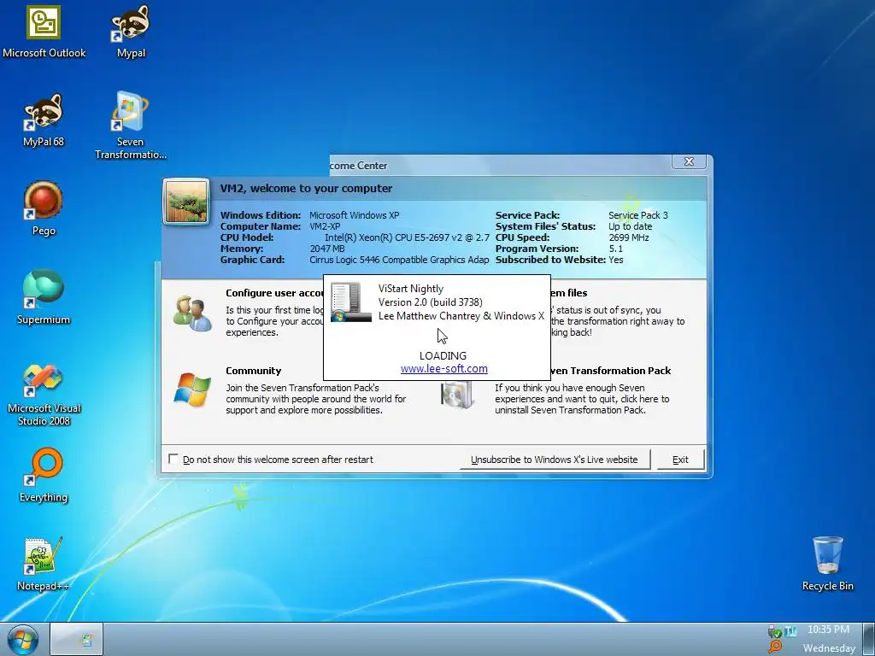Click the 'Cirrus Logic 5446' graphic card value
The image size is (875, 656).
point(399,260)
